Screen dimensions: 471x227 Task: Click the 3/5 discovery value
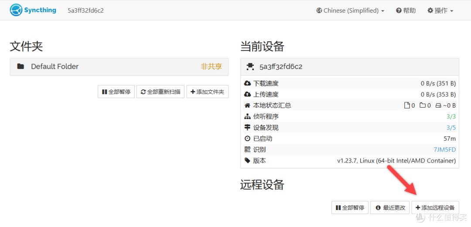(451, 128)
